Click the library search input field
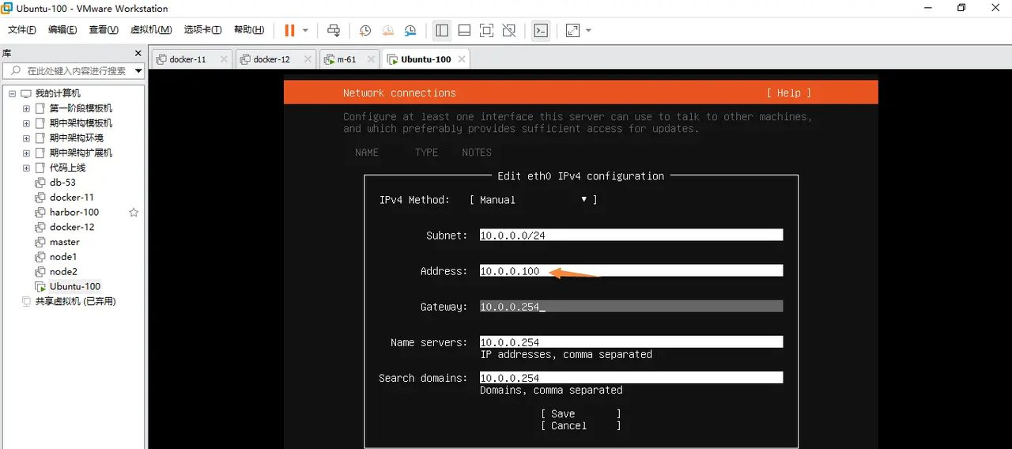Image resolution: width=1012 pixels, height=449 pixels. 67,70
